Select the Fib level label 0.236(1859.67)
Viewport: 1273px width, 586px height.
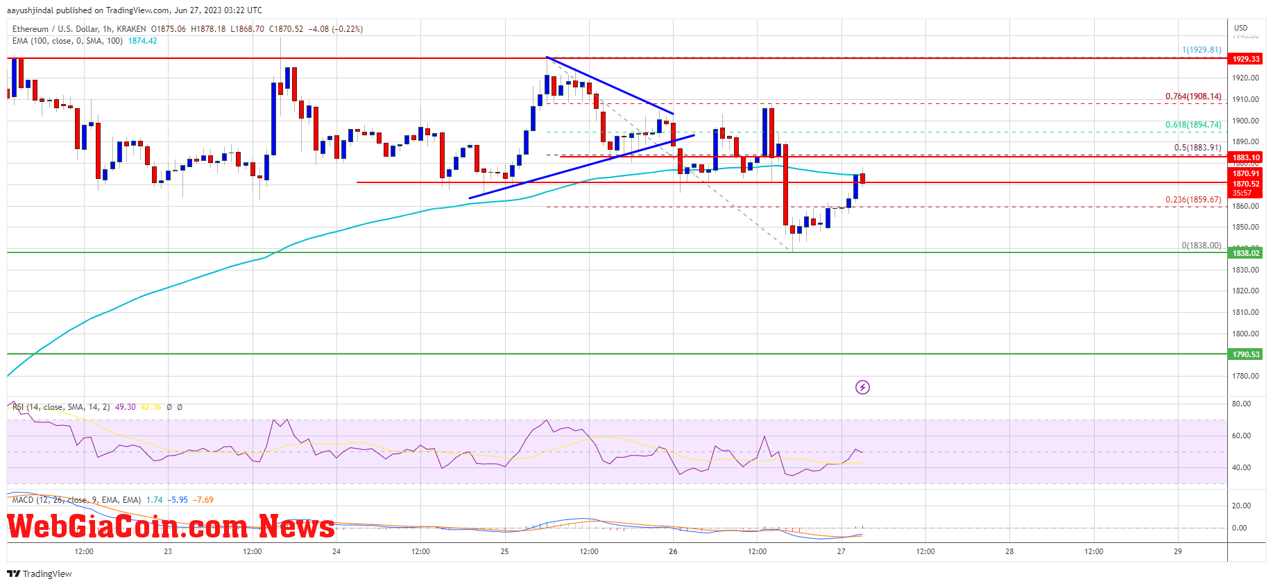click(x=1193, y=200)
